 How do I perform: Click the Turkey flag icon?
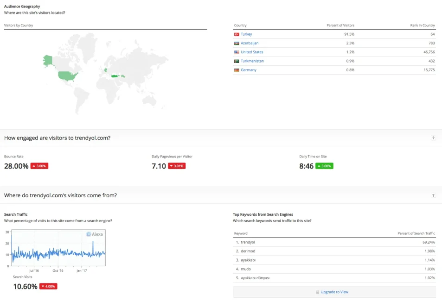[237, 34]
